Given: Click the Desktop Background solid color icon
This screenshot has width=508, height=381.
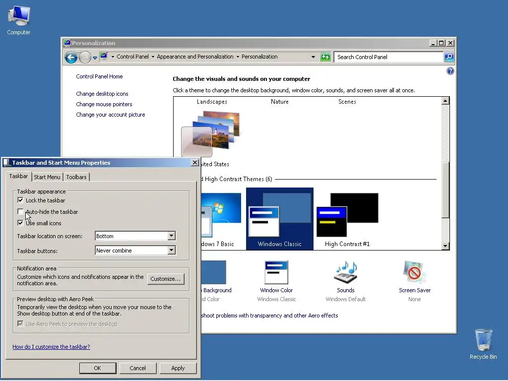Looking at the screenshot, I should [x=213, y=272].
